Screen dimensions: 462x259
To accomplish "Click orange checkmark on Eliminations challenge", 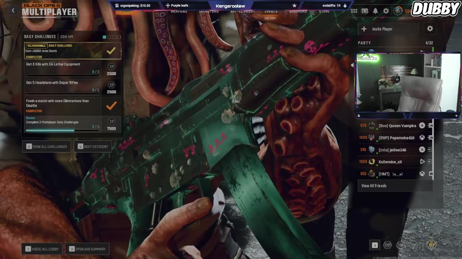I will (111, 105).
